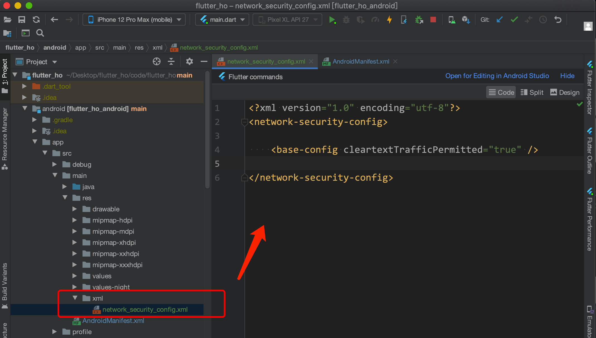
Task: Start debugging with the bug icon
Action: 346,20
